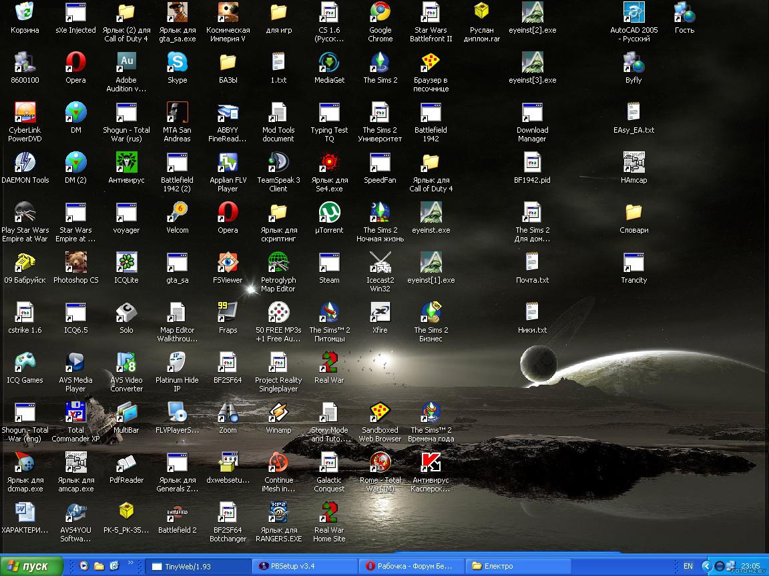Viewport: 769px width, 576px height.
Task: Click the пуск Start button
Action: point(30,566)
